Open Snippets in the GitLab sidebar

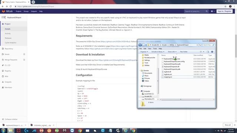(8, 82)
